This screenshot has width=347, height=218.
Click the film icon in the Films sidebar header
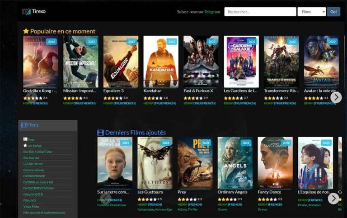coord(23,125)
